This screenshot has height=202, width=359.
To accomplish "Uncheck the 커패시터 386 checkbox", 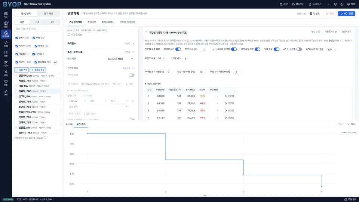I will (x=17, y=46).
